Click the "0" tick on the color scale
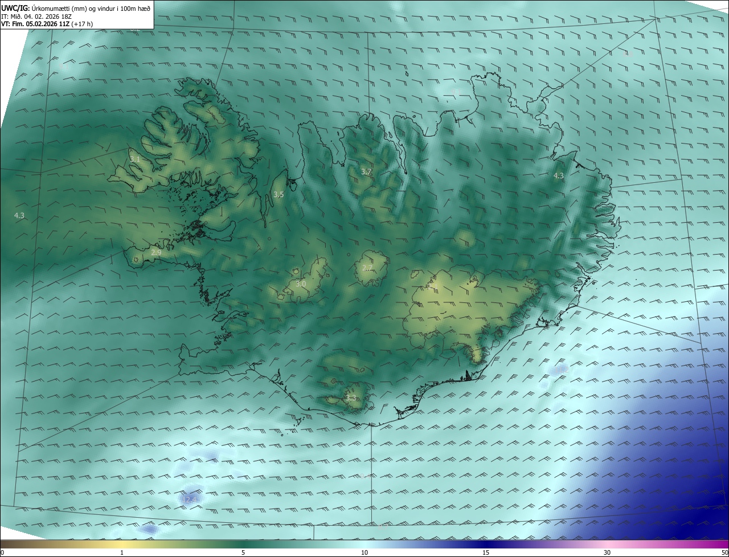The image size is (729, 557). pos(2,552)
